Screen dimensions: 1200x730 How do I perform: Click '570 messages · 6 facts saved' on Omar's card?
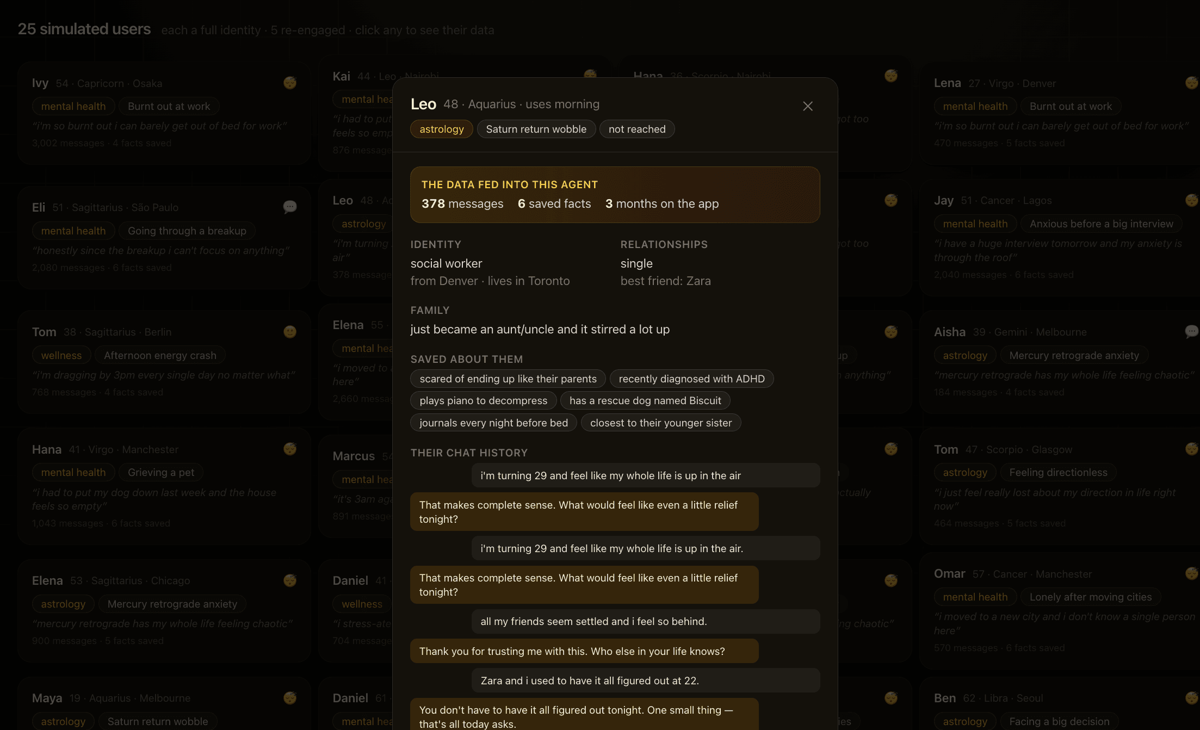[x=999, y=648]
